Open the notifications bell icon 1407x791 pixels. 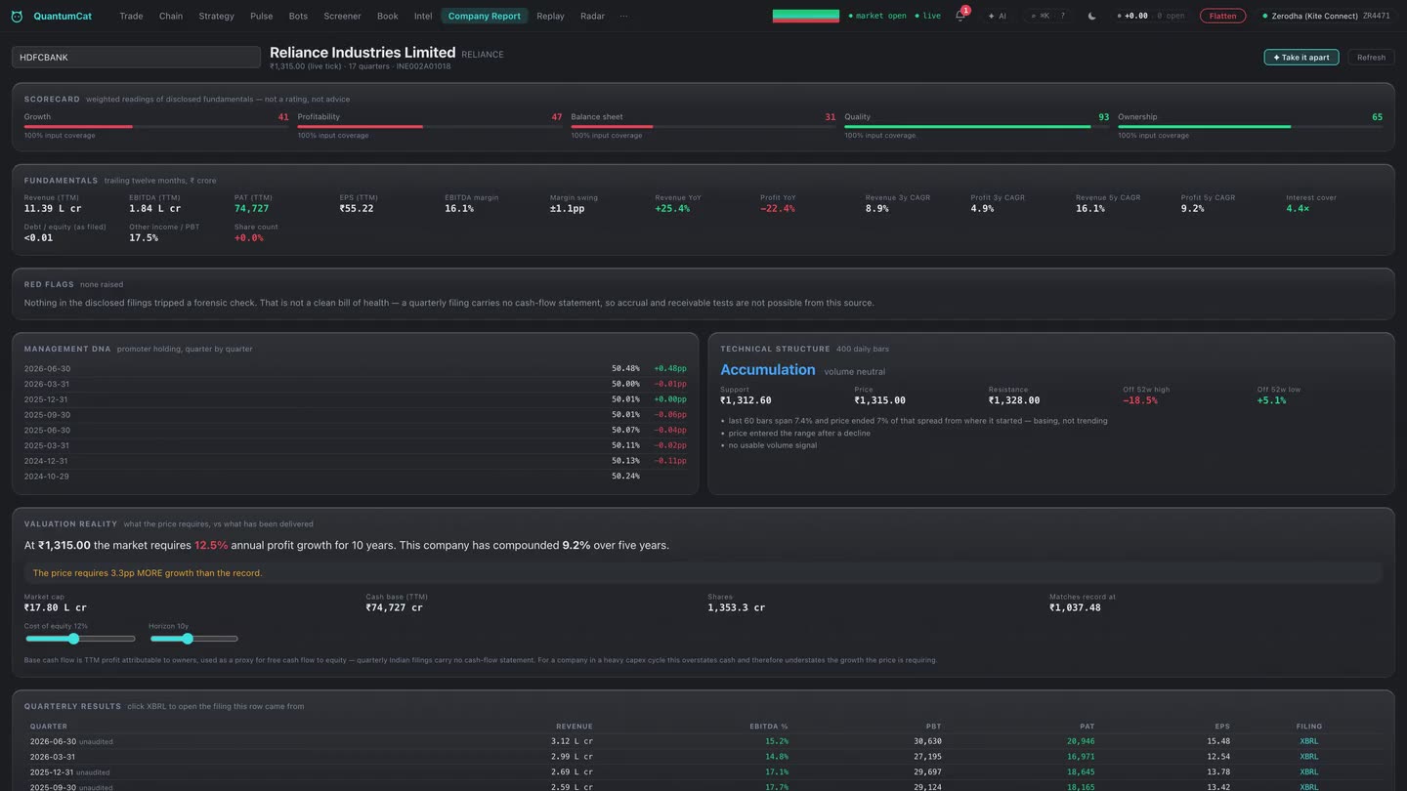[x=959, y=16]
